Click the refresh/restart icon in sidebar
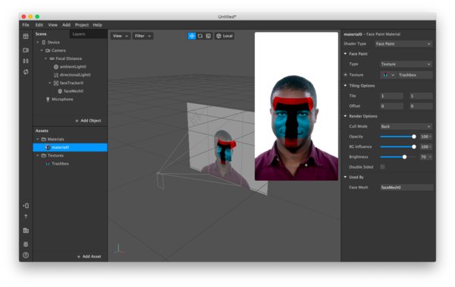Viewport: 455px width, 287px height. coord(26,71)
